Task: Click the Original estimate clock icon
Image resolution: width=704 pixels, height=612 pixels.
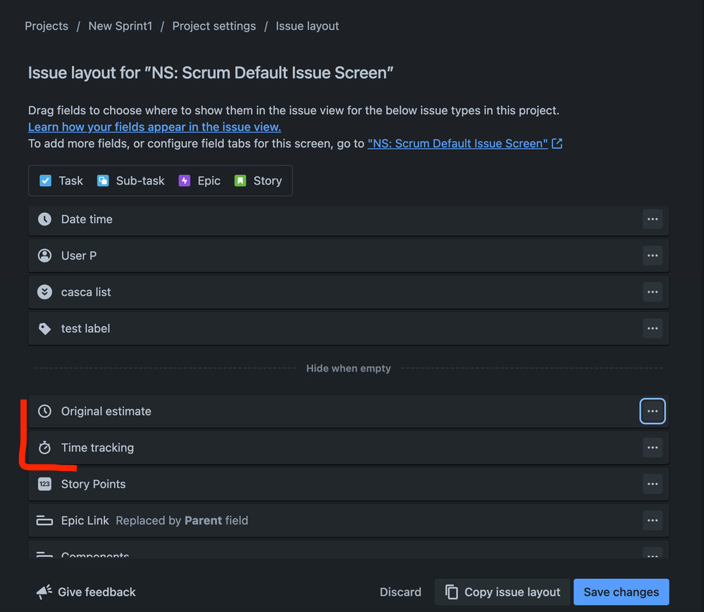Action: pos(44,411)
